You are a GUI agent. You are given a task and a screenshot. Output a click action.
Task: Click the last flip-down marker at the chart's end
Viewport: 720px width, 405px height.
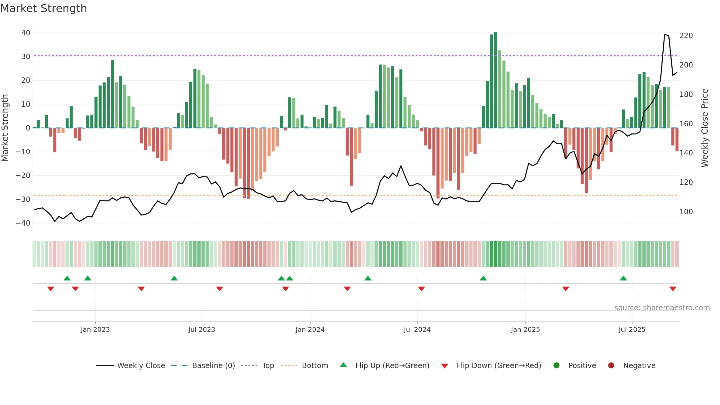(673, 289)
